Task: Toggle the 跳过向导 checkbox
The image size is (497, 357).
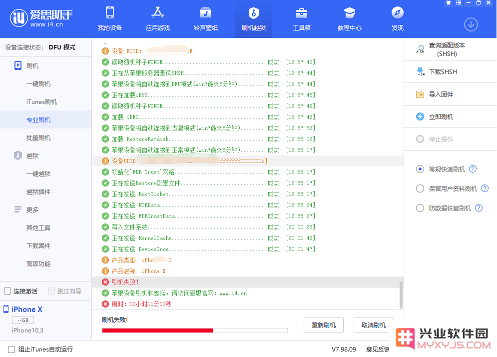Action: tap(51, 291)
